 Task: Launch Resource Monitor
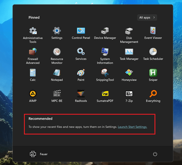pos(57,56)
